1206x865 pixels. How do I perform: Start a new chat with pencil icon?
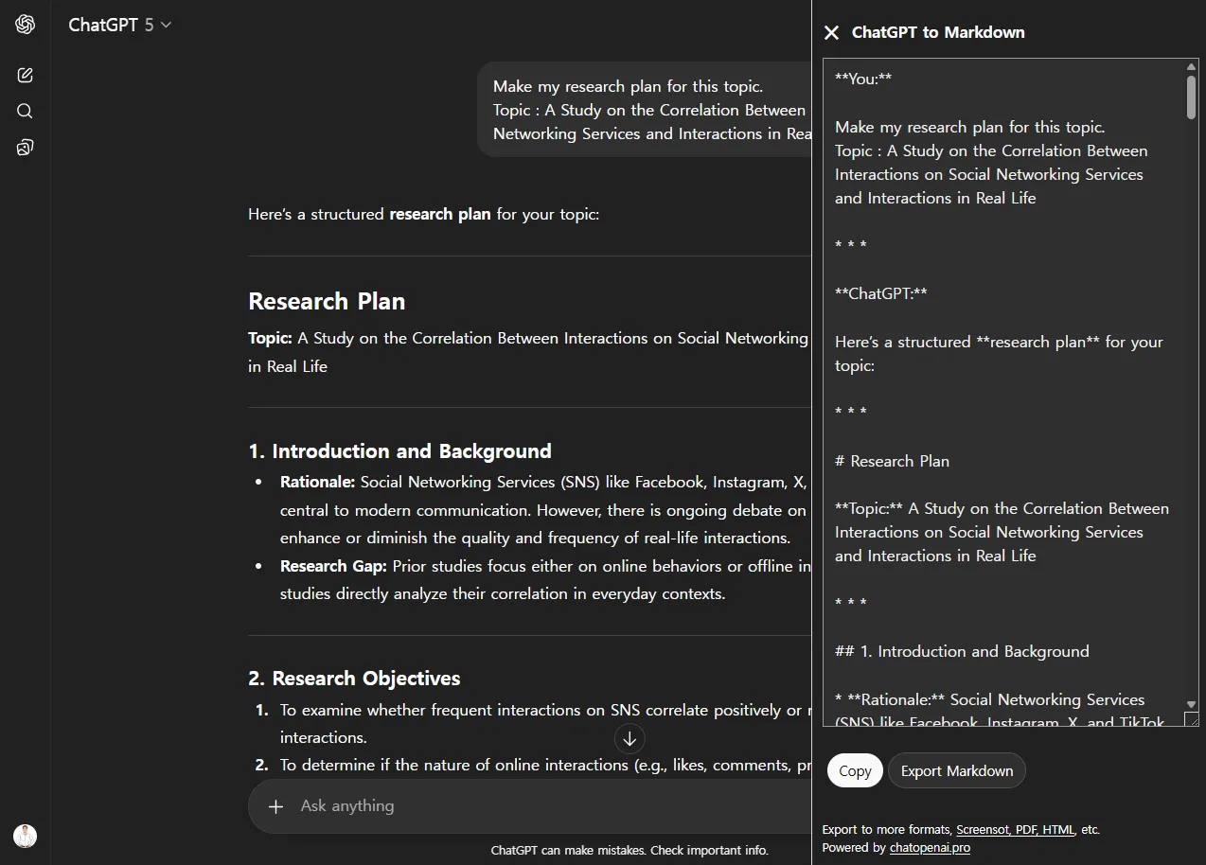point(26,75)
